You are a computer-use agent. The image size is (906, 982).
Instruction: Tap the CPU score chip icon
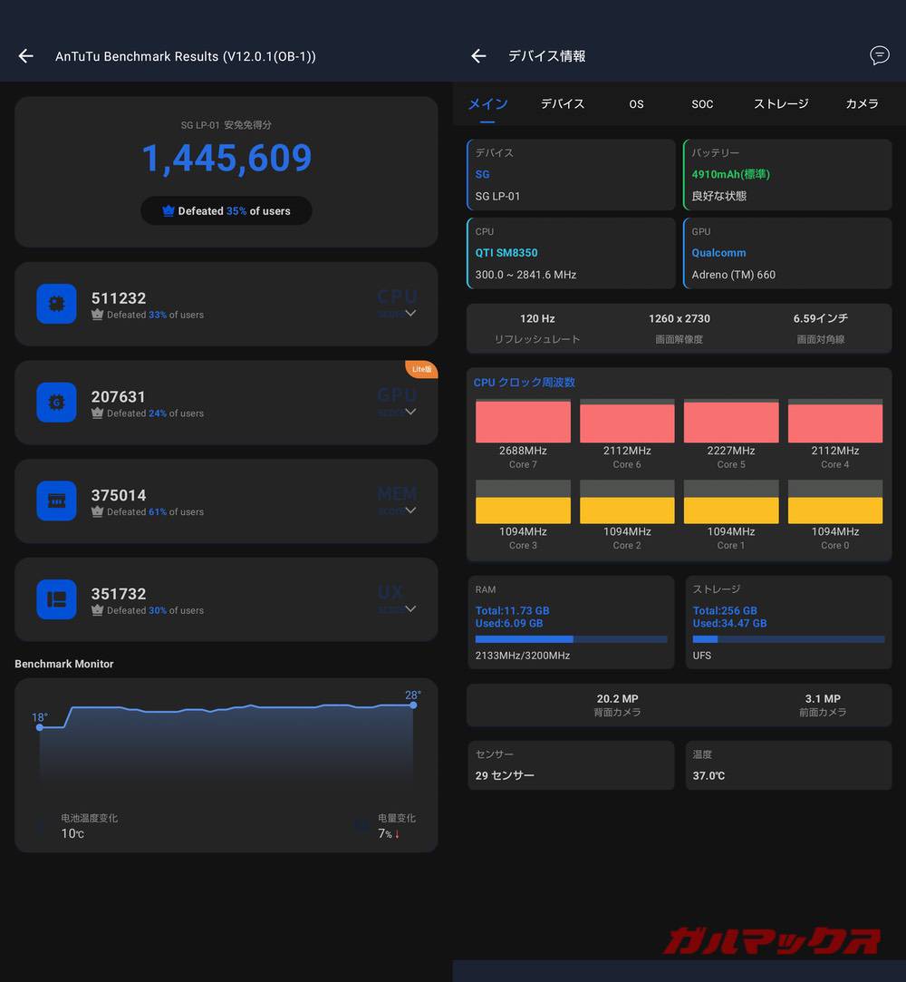56,304
